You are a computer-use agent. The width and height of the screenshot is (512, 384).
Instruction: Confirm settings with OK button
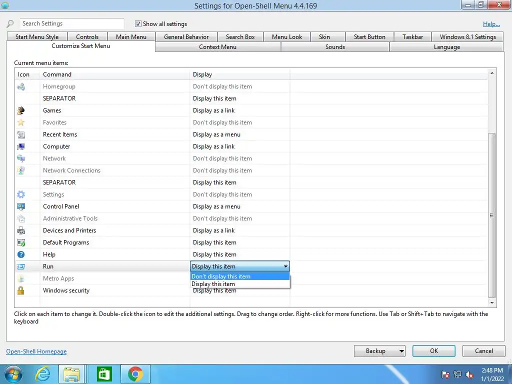433,351
